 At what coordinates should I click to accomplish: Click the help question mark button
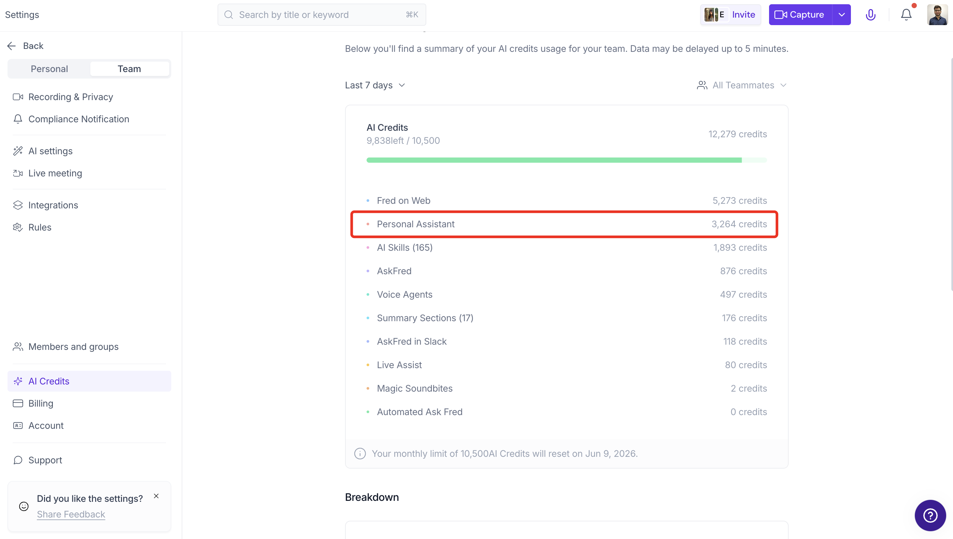pos(930,515)
